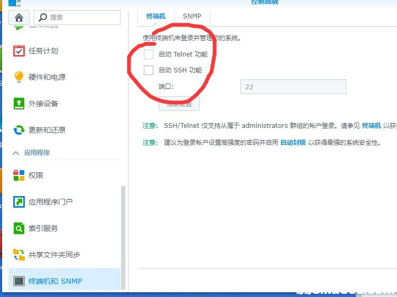This screenshot has width=397, height=297.
Task: Click the port field showing 22
Action: click(x=293, y=87)
